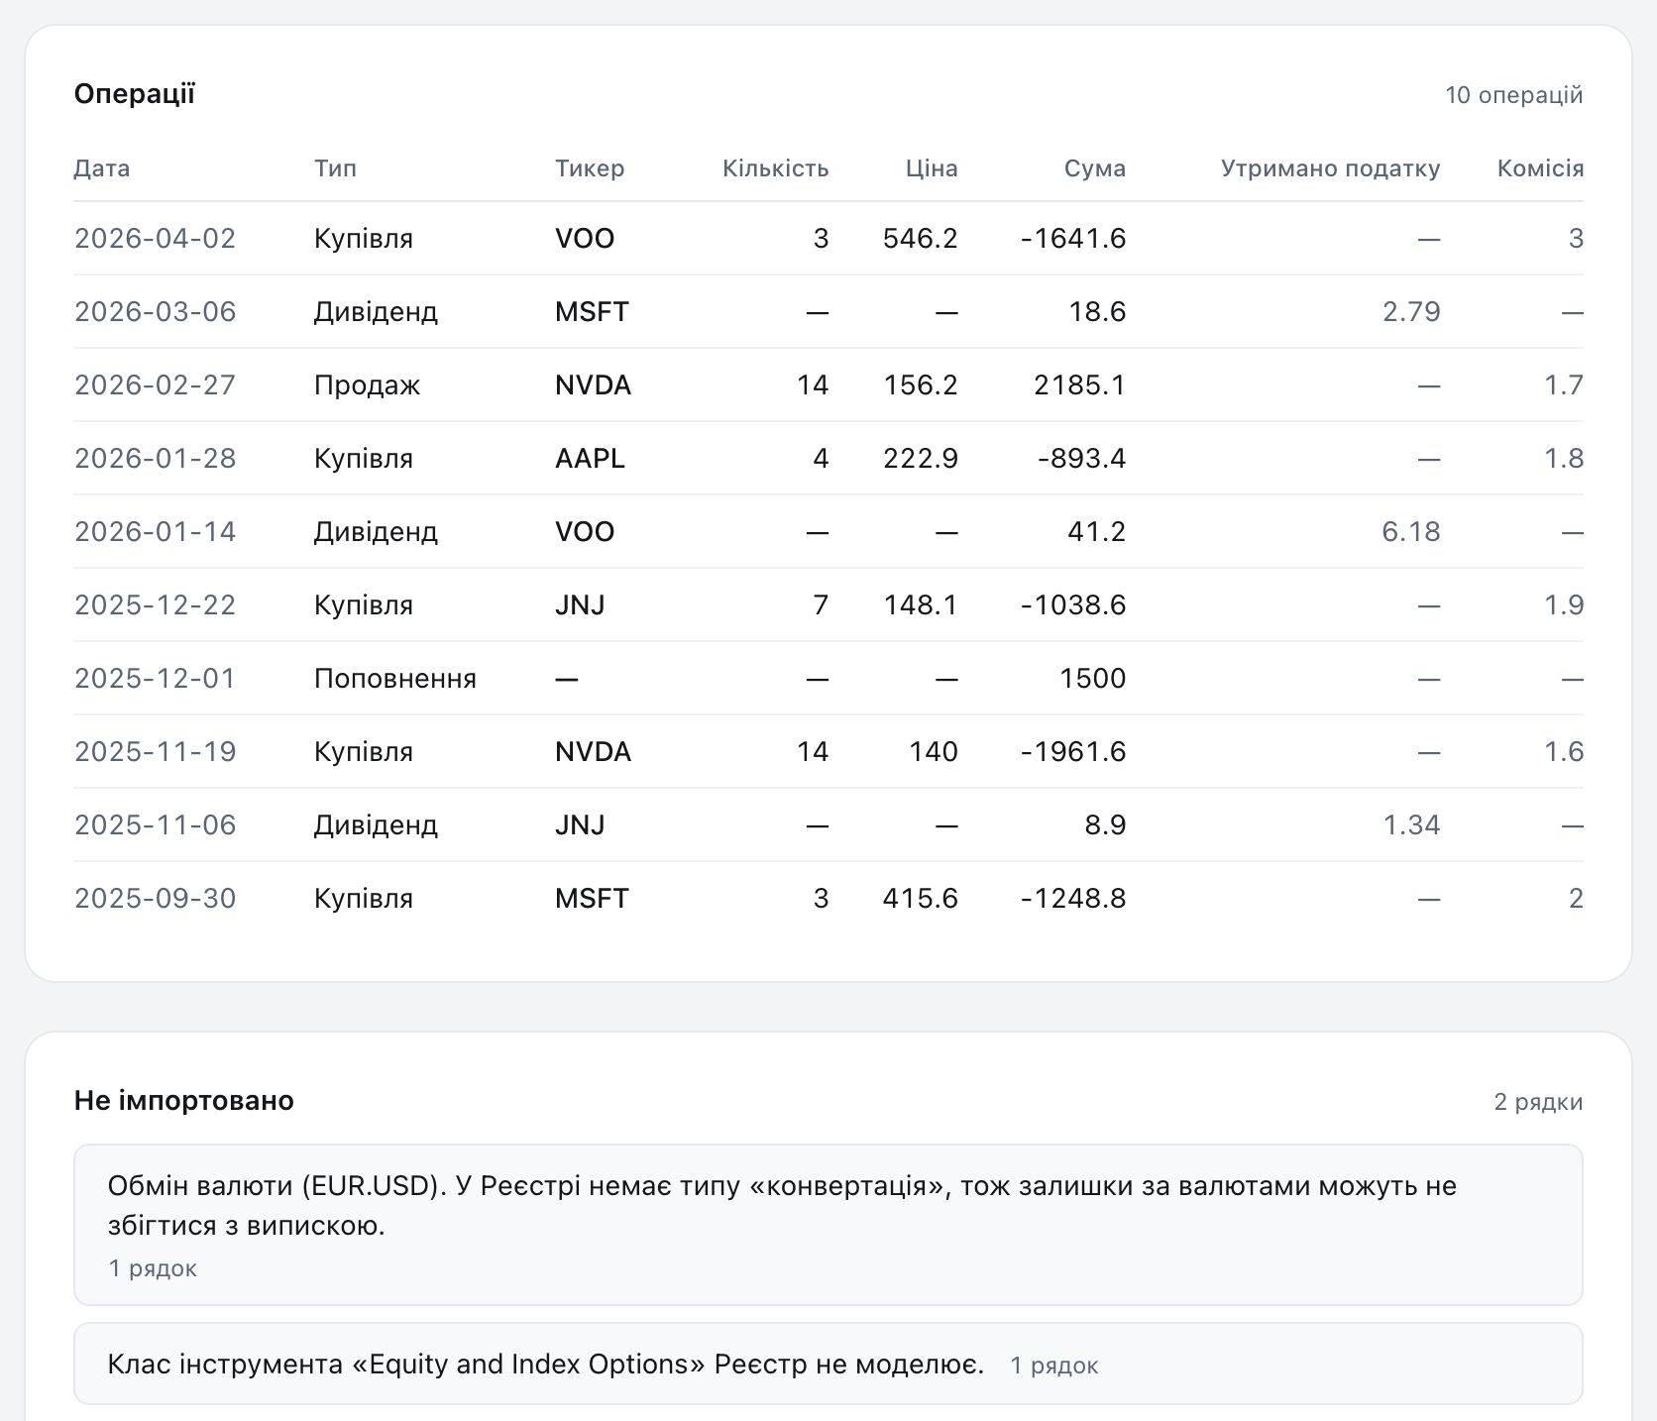Open the EUR.USD currency exchange notice
This screenshot has width=1657, height=1421.
coord(828,1225)
